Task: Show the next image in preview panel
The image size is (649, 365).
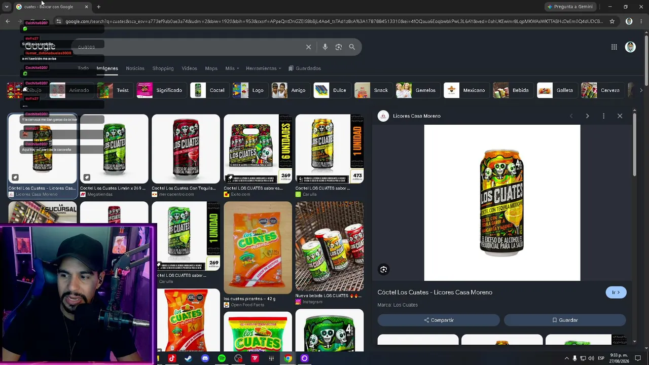Action: (587, 116)
